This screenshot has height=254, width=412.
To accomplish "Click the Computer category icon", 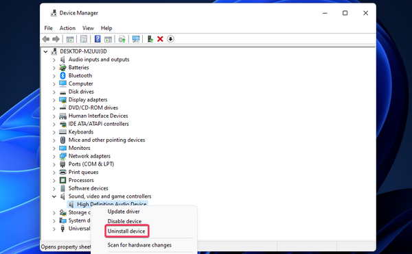I will (x=62, y=84).
